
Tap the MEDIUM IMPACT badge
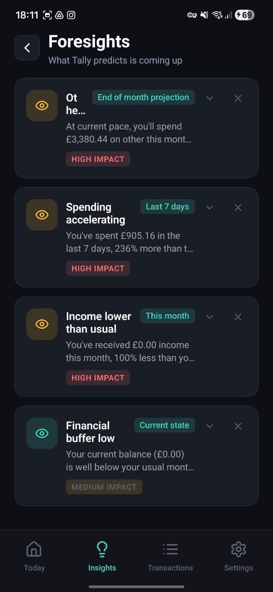104,487
